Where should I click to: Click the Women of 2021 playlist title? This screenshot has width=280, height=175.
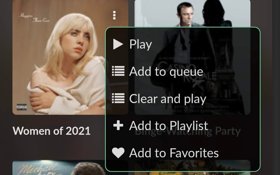point(52,131)
